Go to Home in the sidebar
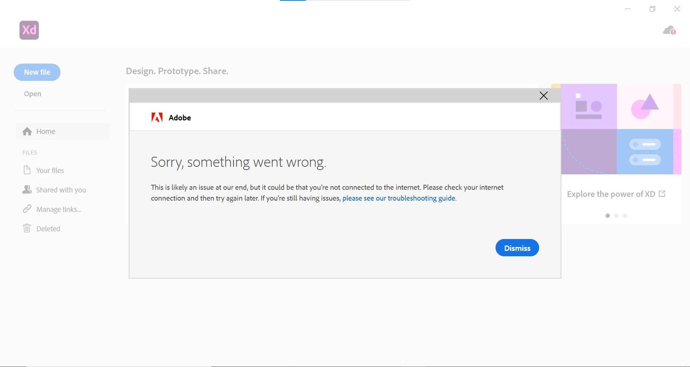This screenshot has height=367, width=690. pos(63,131)
